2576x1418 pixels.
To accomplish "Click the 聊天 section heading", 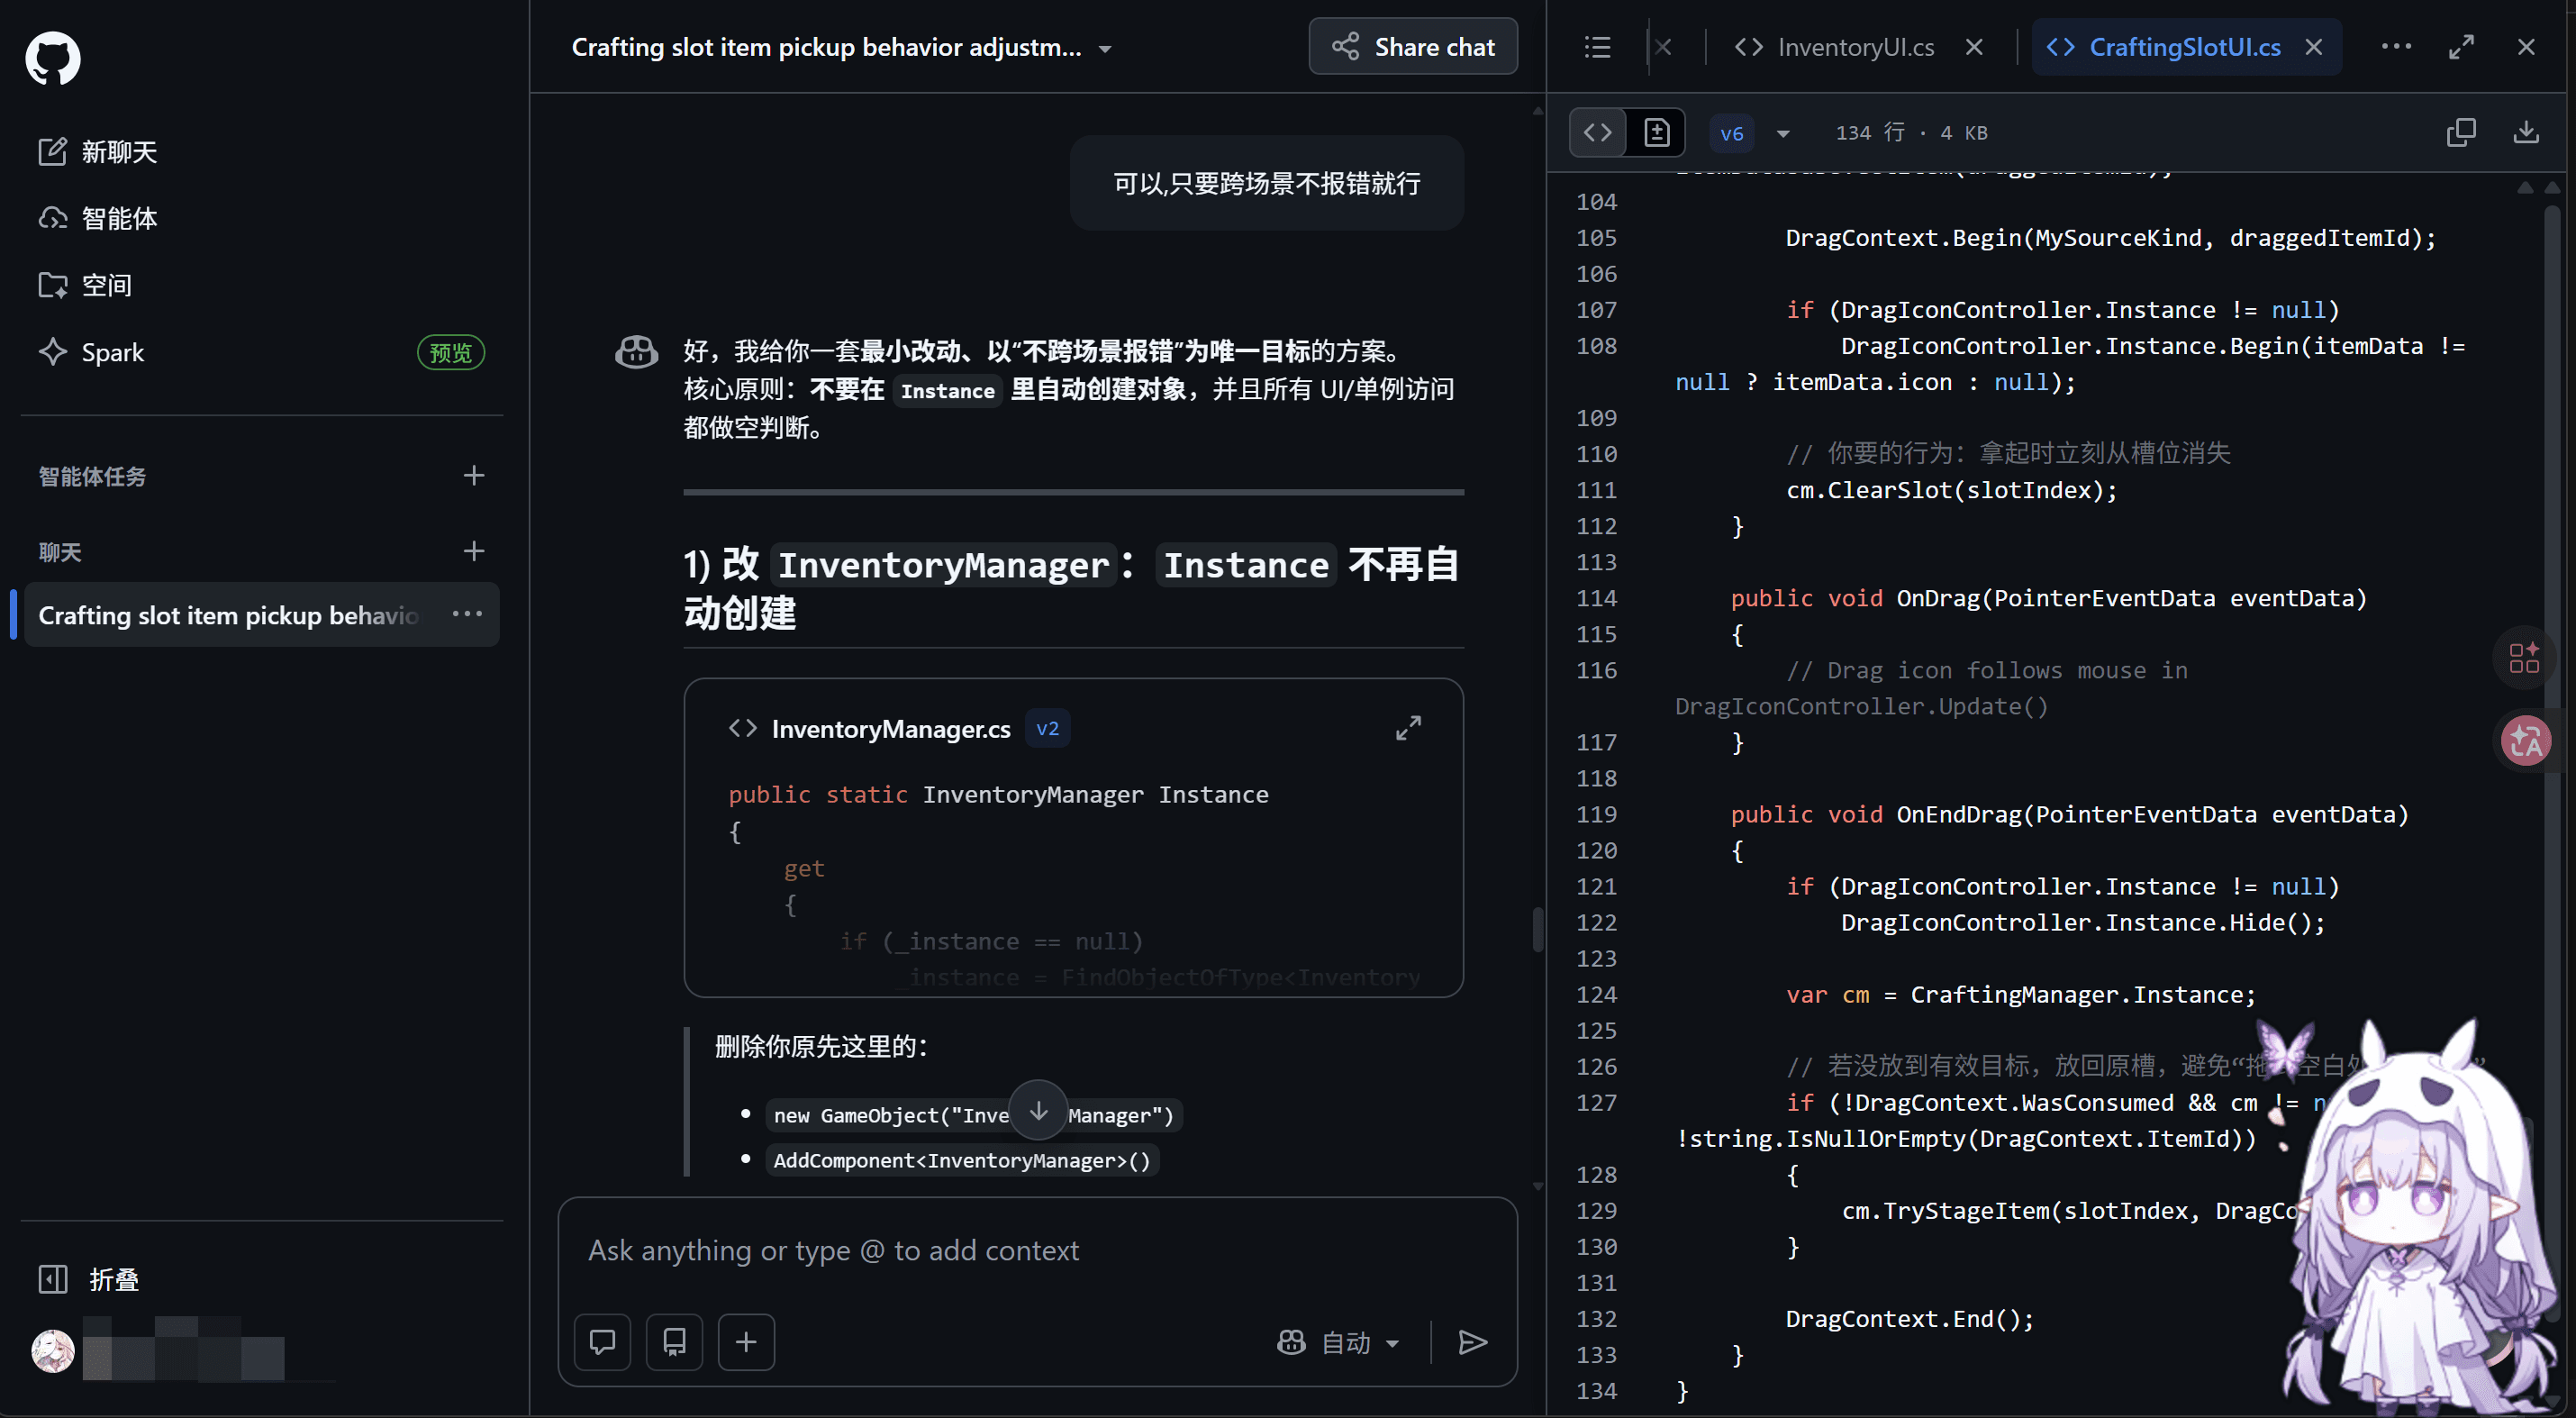I will [60, 551].
